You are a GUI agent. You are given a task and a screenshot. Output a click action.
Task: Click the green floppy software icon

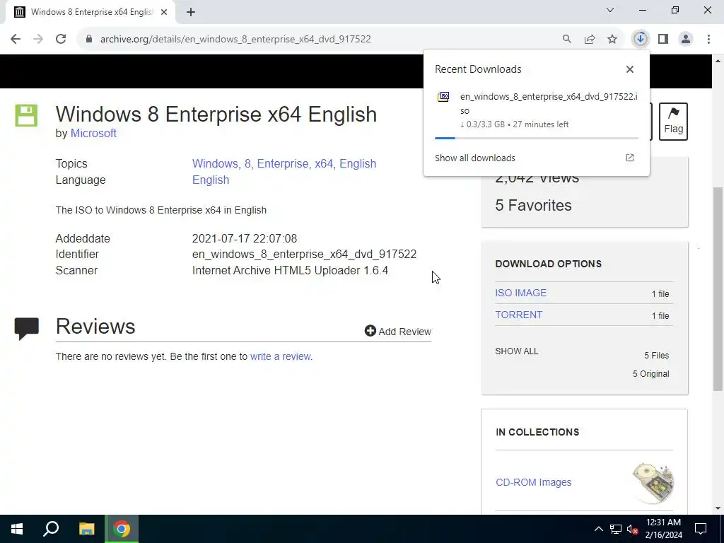click(x=26, y=115)
